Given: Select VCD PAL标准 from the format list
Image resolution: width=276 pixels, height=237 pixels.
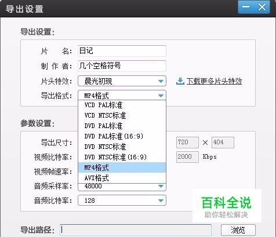Looking at the screenshot, I should pos(122,105).
